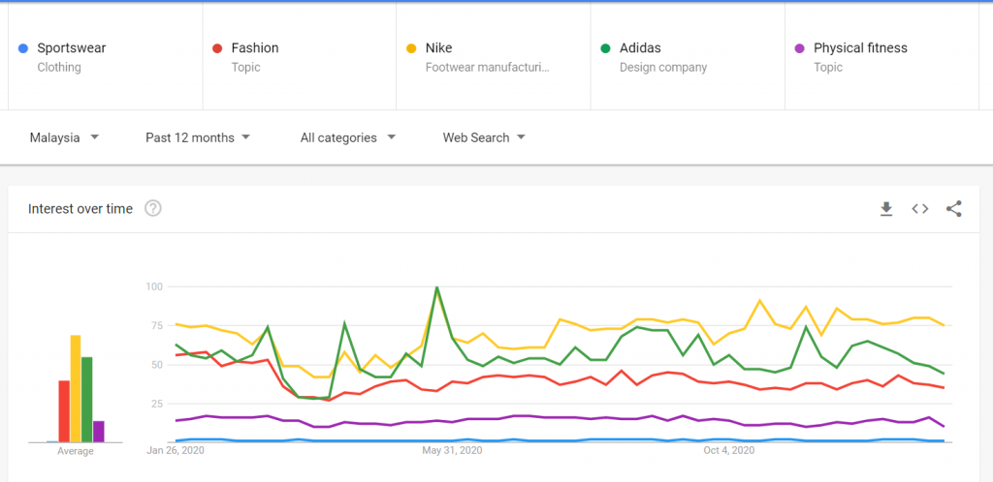Select the Sportswear search term card
The height and width of the screenshot is (482, 993).
tap(105, 56)
